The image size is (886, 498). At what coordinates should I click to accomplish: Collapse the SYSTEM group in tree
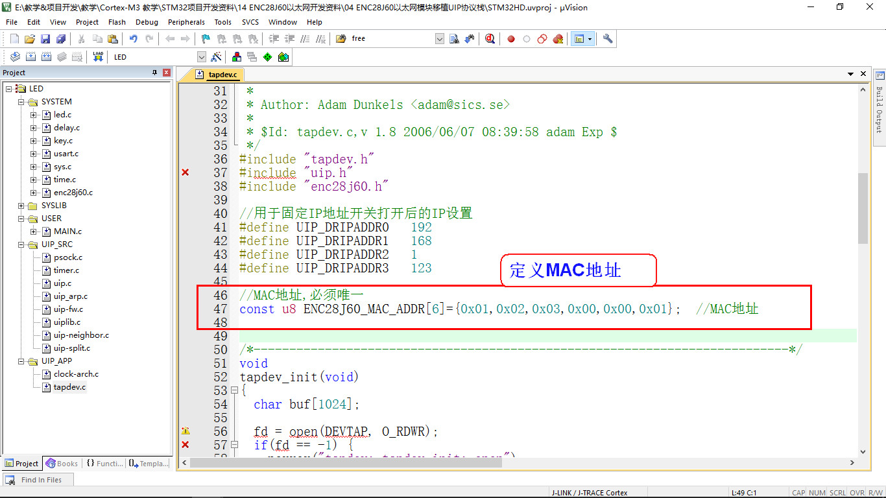[x=21, y=102]
